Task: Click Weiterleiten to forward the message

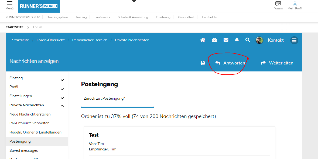Action: point(277,63)
